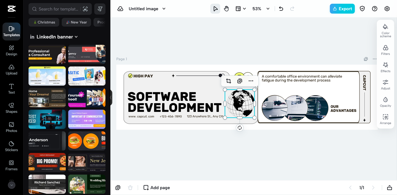
Task: Open the Frames panel icon
Action: [11, 166]
